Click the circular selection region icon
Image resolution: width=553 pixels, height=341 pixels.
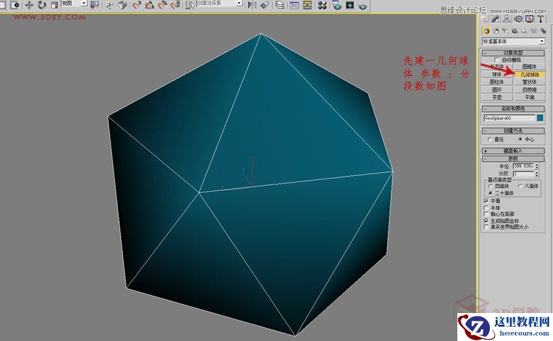(x=14, y=5)
